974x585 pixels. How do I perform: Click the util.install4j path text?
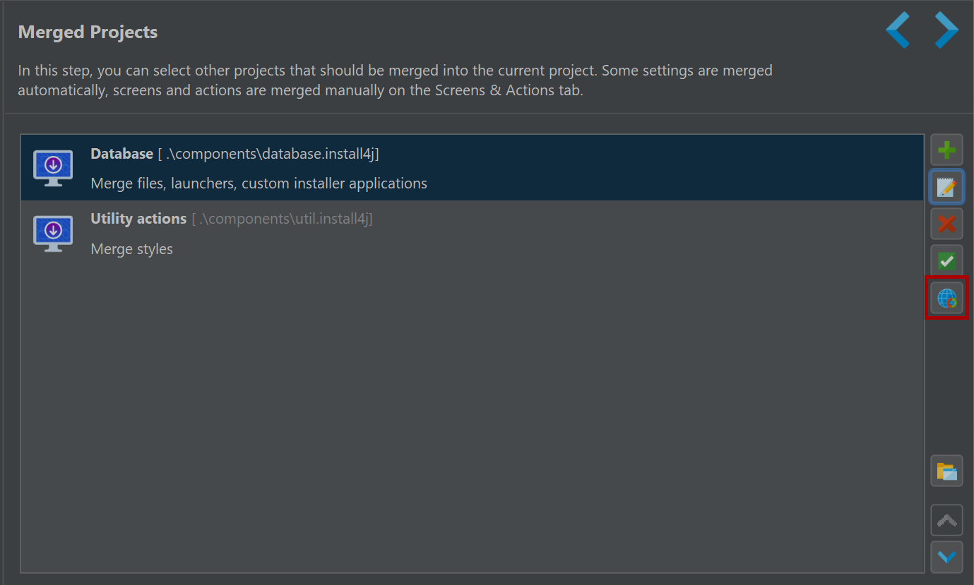282,219
